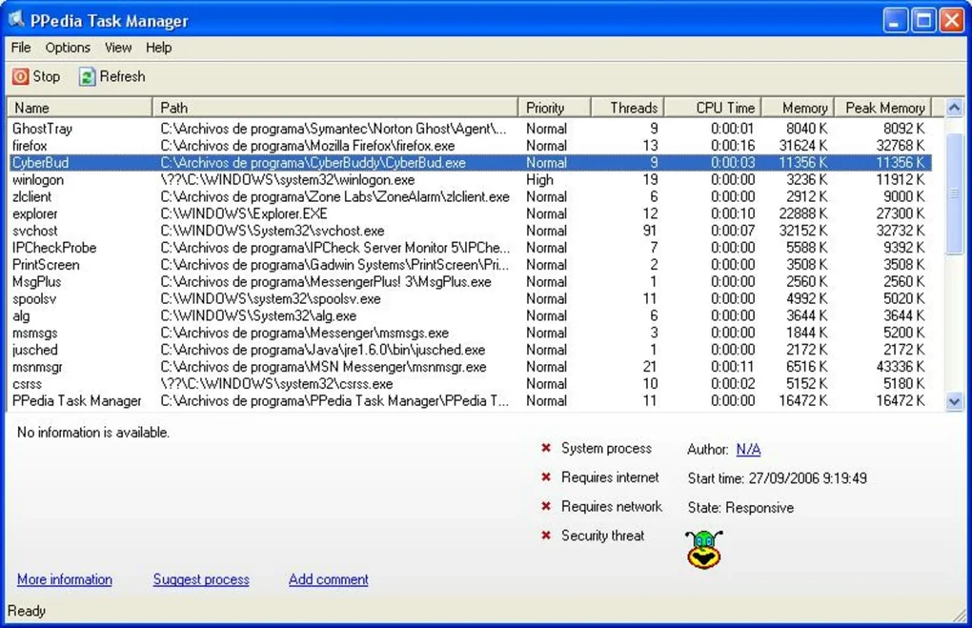Screen dimensions: 972x628
Task: Click the scrollbar up arrow icon
Action: click(956, 107)
